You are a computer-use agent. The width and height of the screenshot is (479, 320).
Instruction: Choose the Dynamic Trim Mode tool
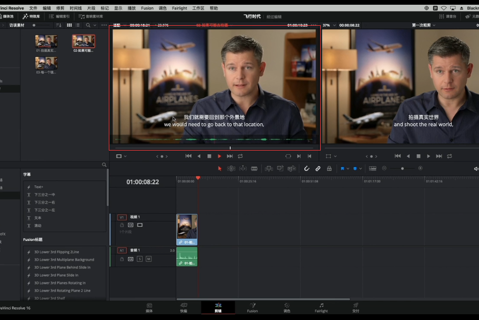click(243, 168)
